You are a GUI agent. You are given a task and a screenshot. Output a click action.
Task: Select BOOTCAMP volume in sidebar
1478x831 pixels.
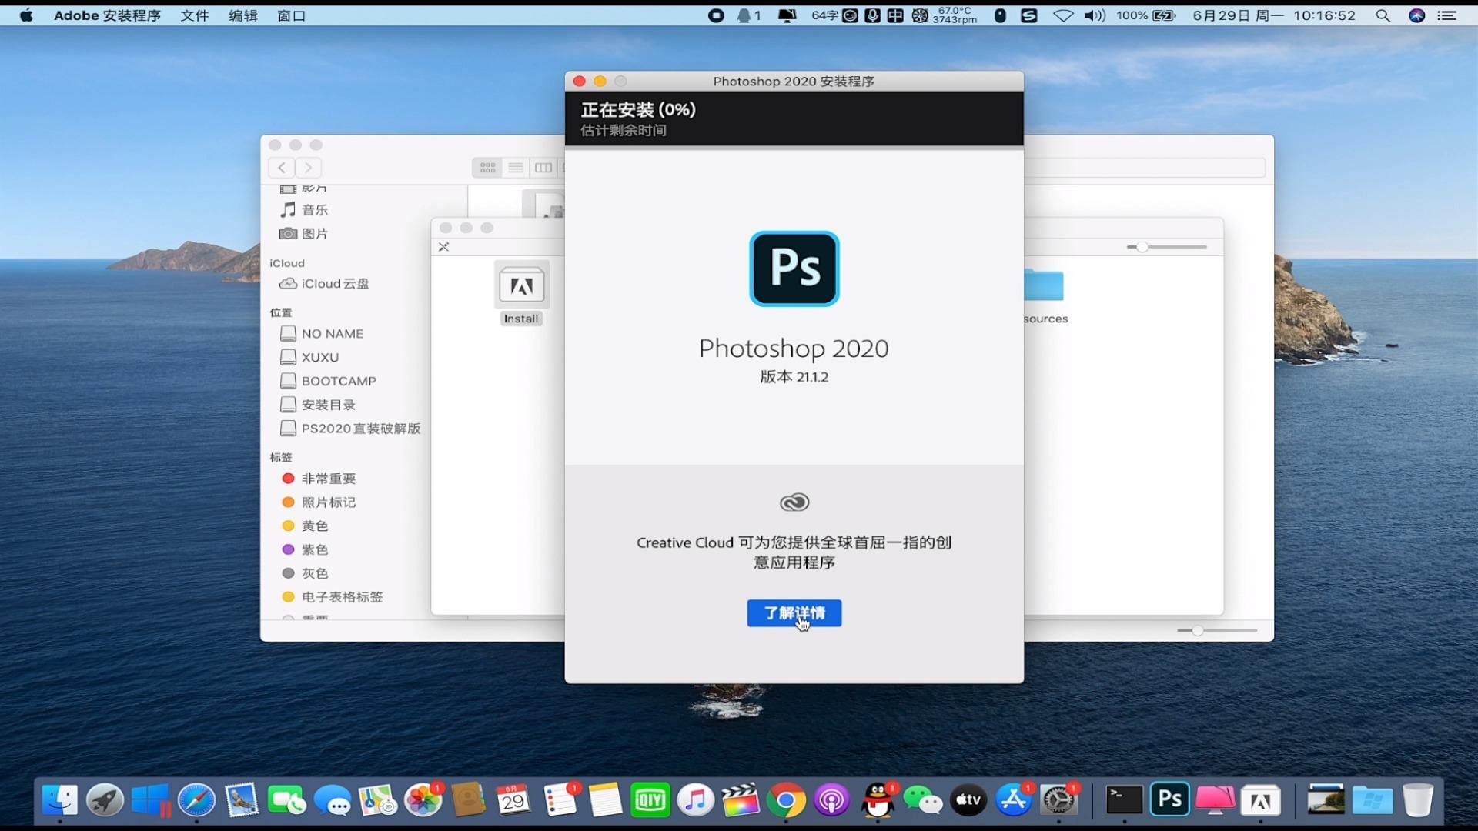[338, 381]
